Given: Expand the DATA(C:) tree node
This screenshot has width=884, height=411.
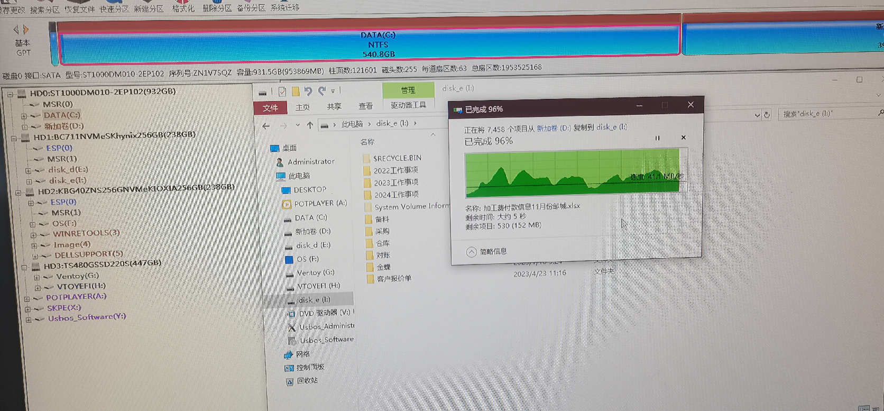Looking at the screenshot, I should coord(24,116).
